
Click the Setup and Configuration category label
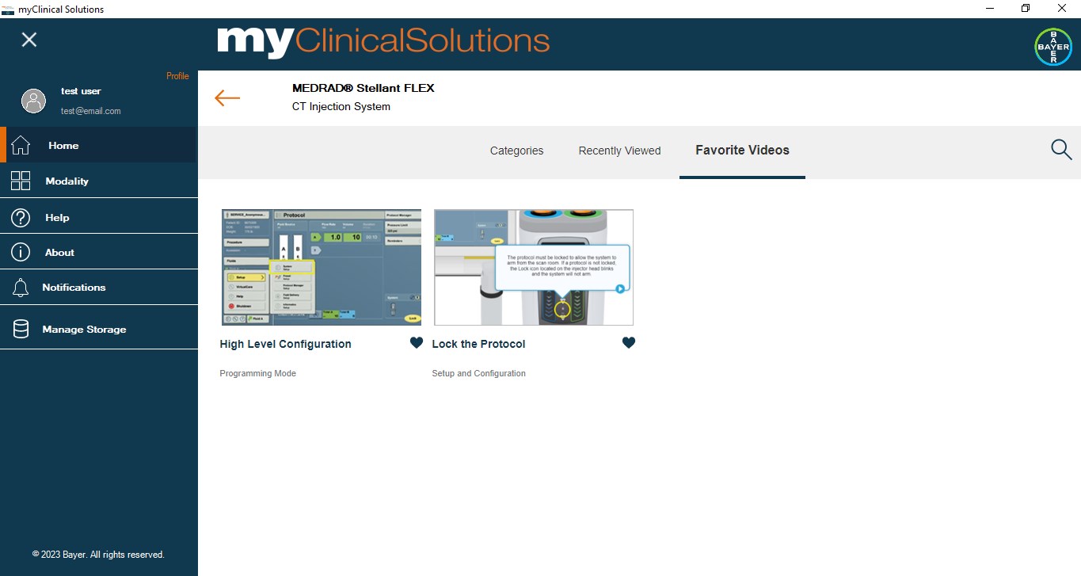tap(478, 373)
